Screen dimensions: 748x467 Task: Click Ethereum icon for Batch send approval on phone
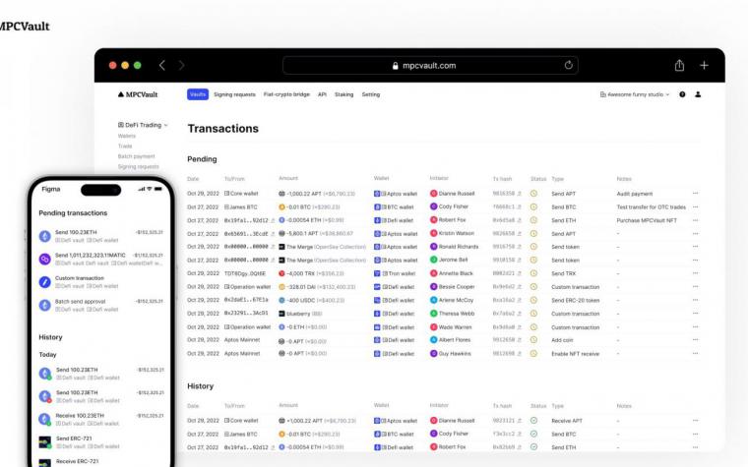point(45,305)
